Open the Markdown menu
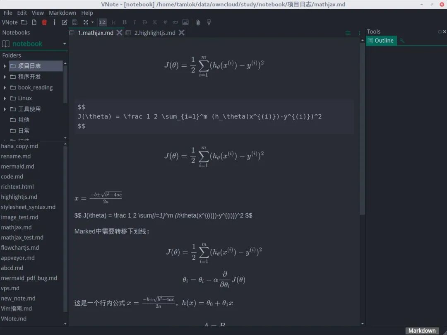 tap(62, 13)
